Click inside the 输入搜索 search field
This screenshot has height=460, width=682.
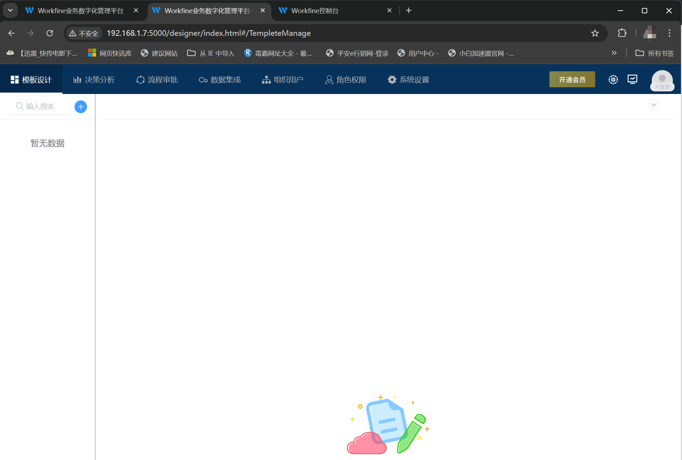(x=43, y=106)
